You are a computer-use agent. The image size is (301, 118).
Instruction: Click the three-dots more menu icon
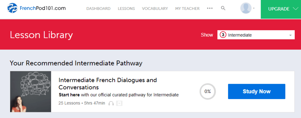click(x=210, y=9)
